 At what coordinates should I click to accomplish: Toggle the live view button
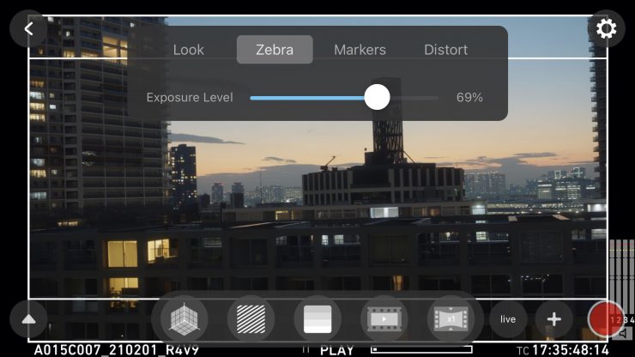pyautogui.click(x=508, y=319)
